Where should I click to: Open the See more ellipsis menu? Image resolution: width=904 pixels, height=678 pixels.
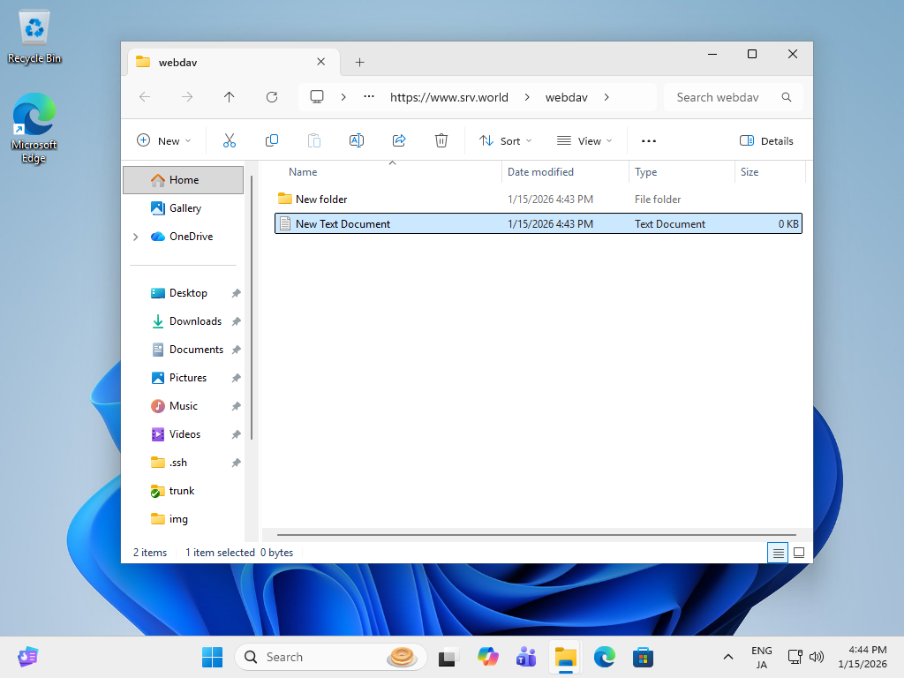649,140
